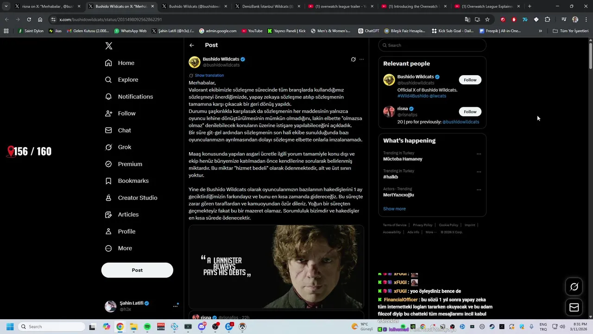
Task: Click into the X Search field
Action: (x=432, y=45)
